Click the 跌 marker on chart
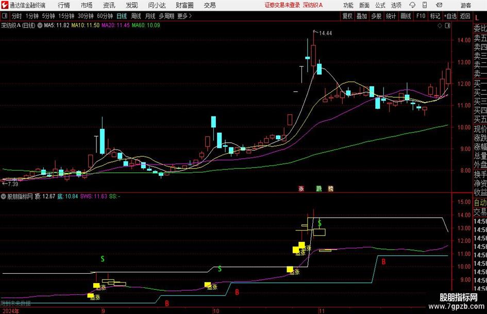Viewport: 487px width, 314px height. (318, 188)
